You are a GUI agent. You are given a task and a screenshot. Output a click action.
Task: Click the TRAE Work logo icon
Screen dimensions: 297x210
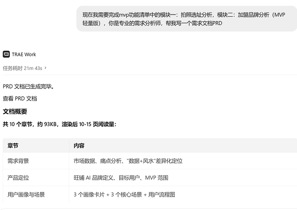pyautogui.click(x=6, y=54)
